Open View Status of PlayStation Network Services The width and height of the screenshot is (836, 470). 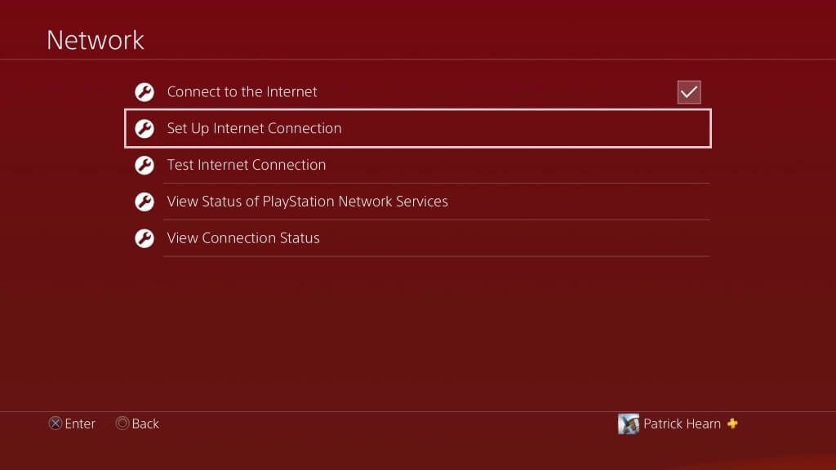click(417, 202)
